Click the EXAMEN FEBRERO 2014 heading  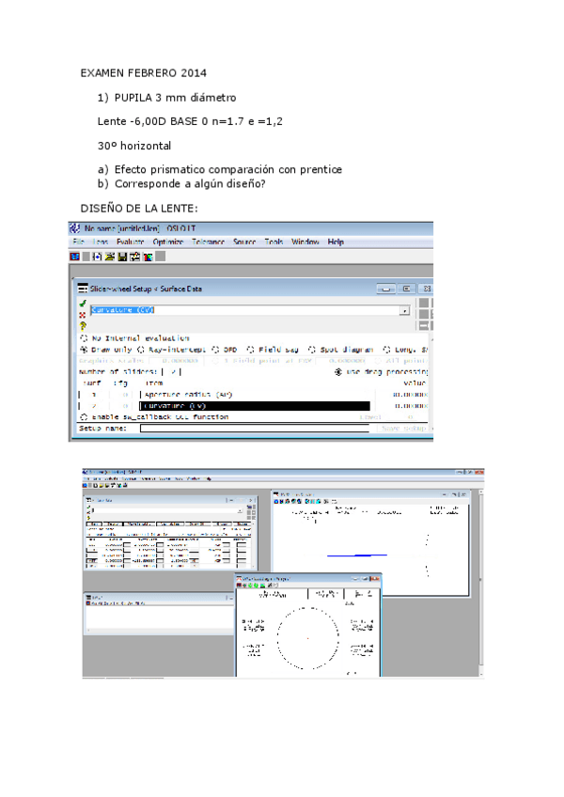point(144,73)
